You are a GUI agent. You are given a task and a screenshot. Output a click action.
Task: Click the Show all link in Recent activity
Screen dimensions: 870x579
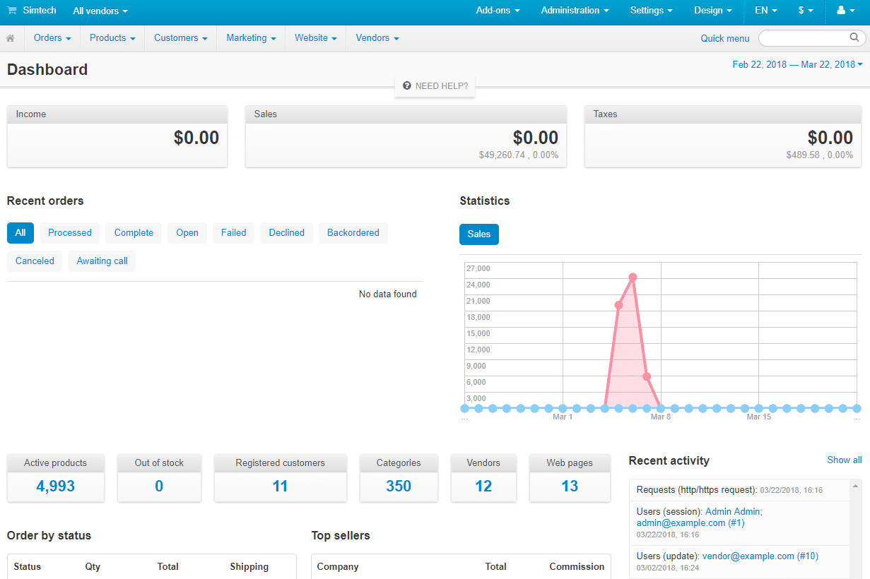pyautogui.click(x=844, y=460)
